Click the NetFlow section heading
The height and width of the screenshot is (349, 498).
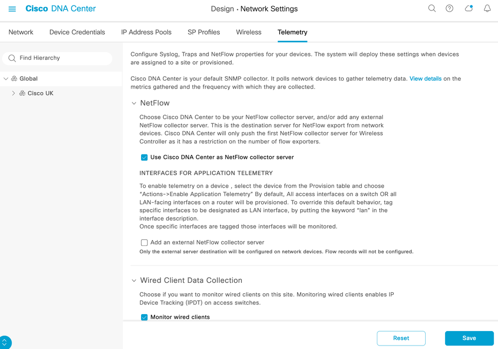tap(155, 103)
